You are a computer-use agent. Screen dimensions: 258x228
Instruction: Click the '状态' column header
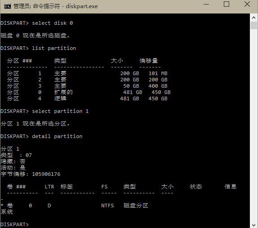coord(196,187)
